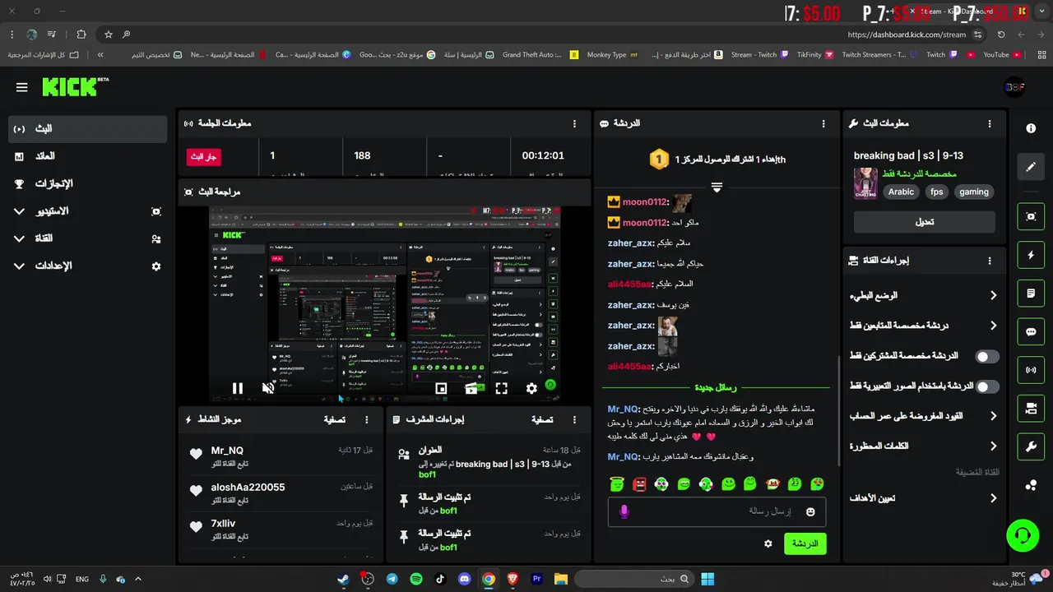The image size is (1053, 592).
Task: Click the pencil edit icon in right toolbar
Action: click(1031, 167)
